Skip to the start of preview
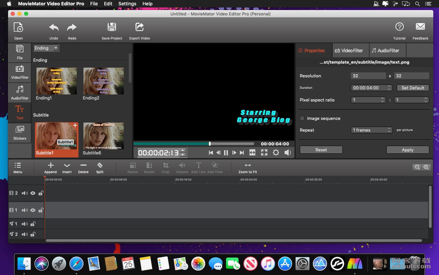439x275 pixels. point(211,153)
